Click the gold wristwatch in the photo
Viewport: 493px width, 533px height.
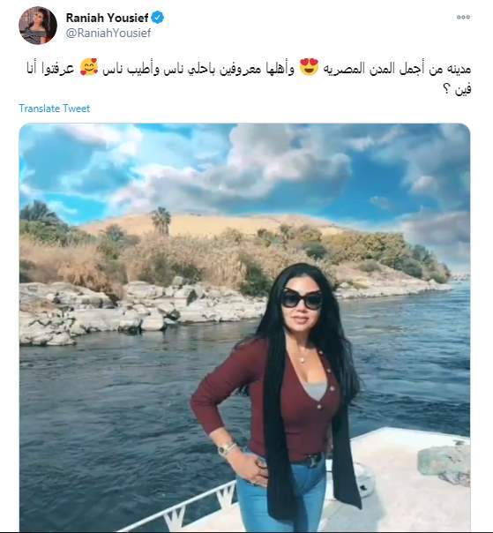[x=226, y=450]
